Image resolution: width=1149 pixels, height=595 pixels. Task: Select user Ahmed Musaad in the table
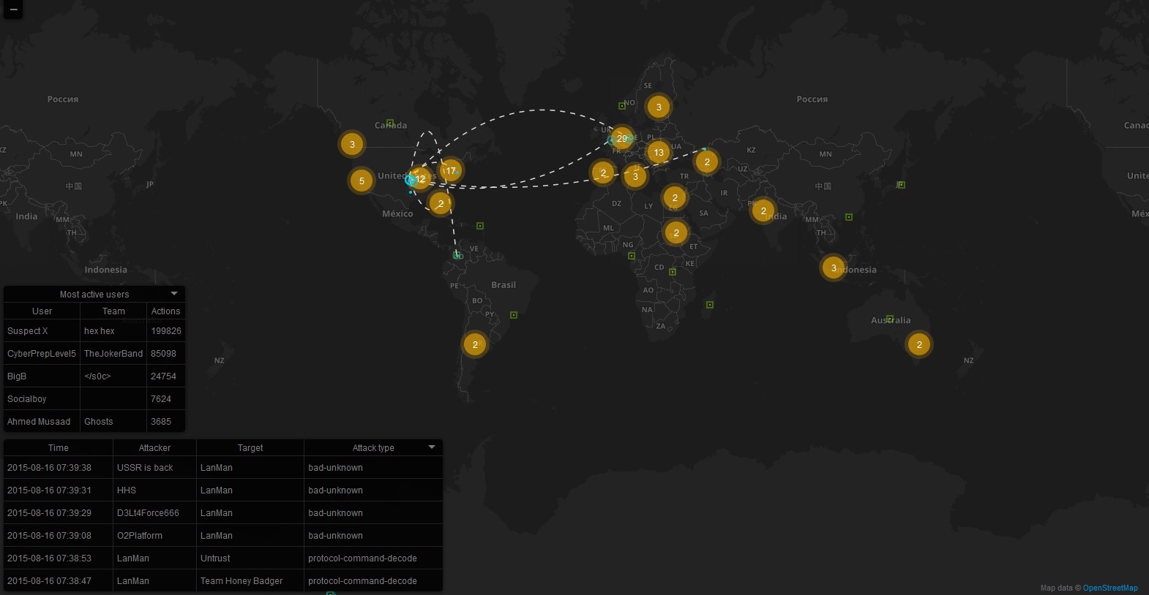(x=39, y=422)
